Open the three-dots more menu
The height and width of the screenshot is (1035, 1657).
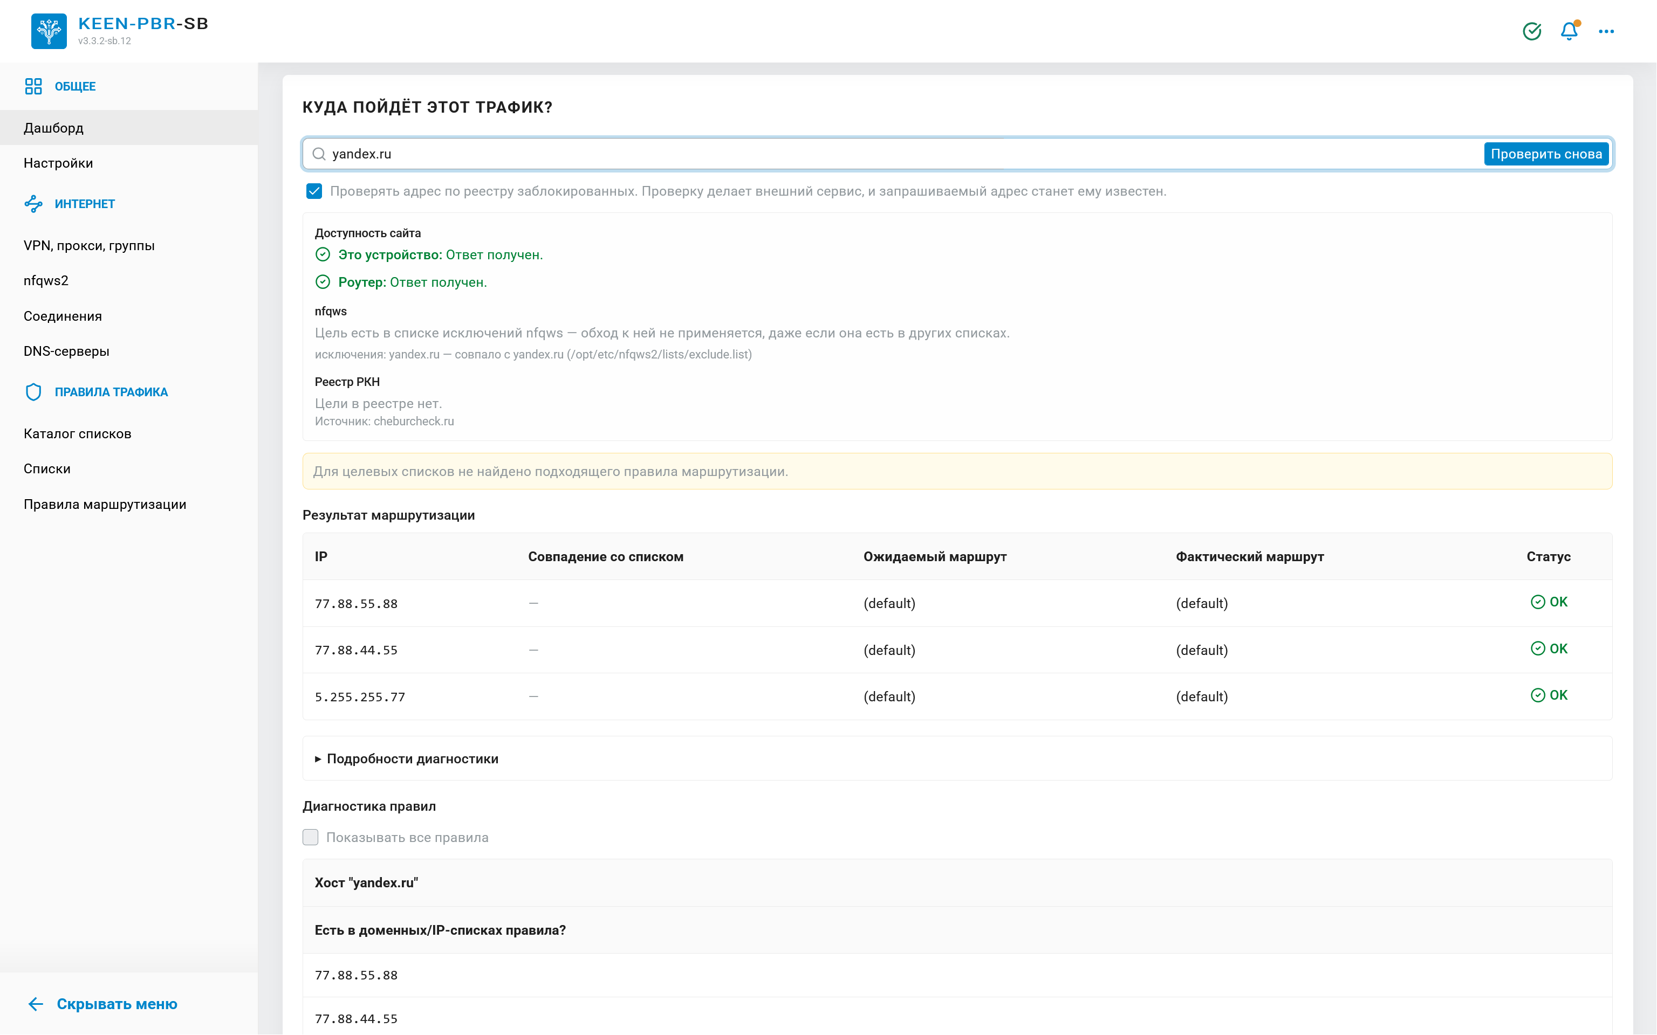coord(1606,31)
